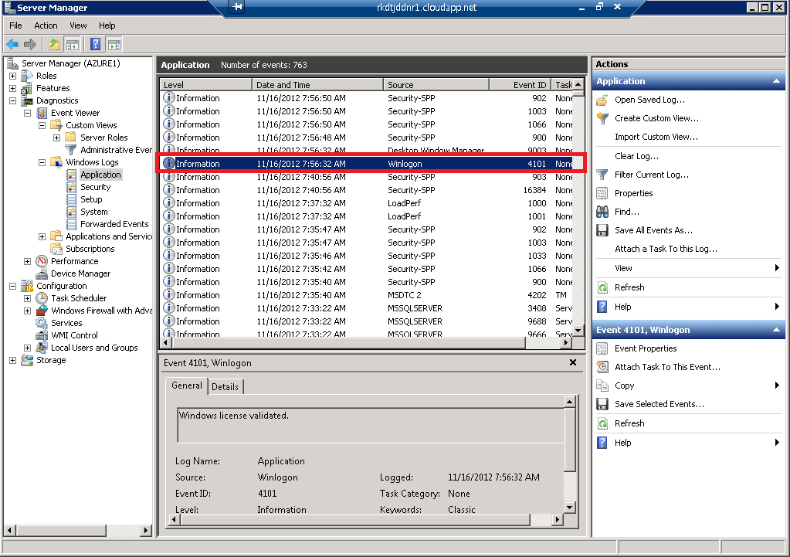Click the tree pane horizontal scrollbar right arrow
790x557 pixels.
pyautogui.click(x=146, y=530)
